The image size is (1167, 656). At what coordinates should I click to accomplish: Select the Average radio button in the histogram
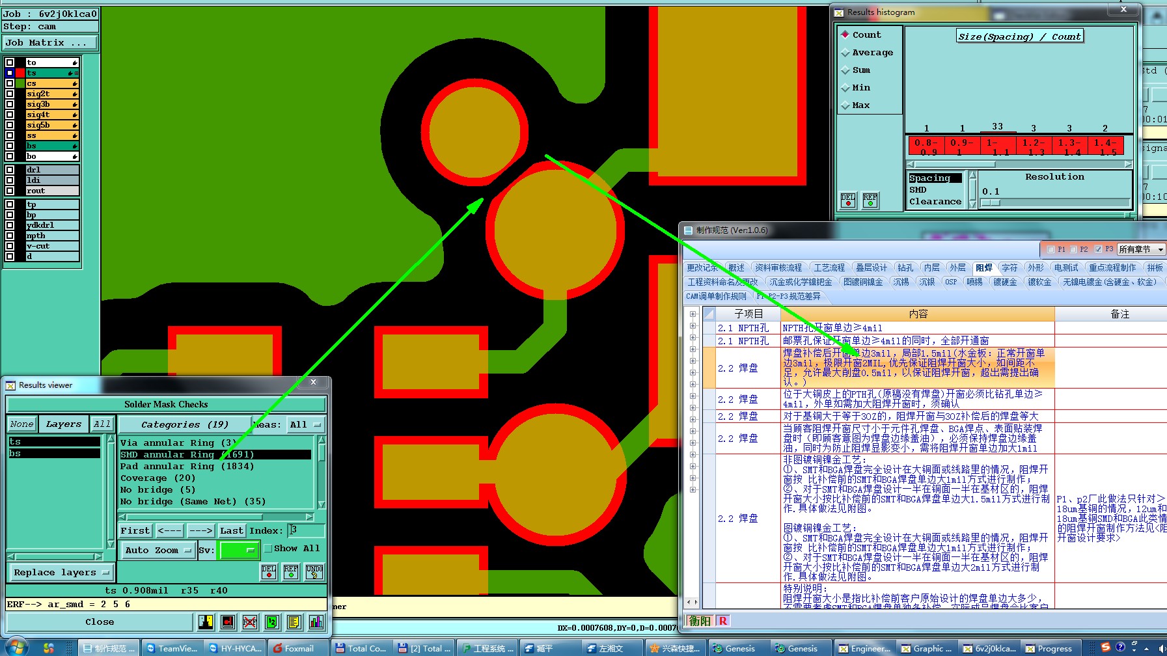845,53
